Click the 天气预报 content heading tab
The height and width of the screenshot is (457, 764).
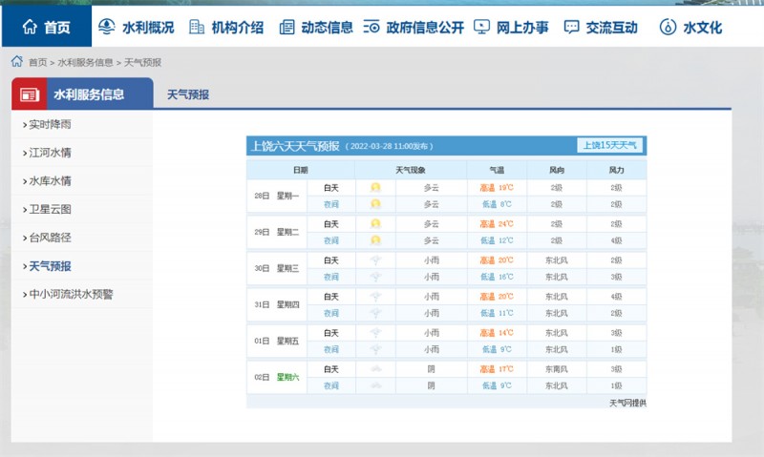click(x=188, y=94)
